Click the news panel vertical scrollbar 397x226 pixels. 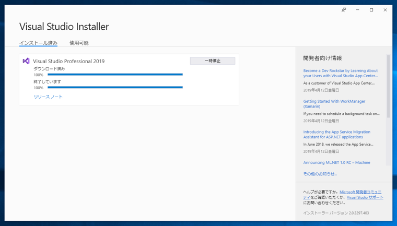388,86
